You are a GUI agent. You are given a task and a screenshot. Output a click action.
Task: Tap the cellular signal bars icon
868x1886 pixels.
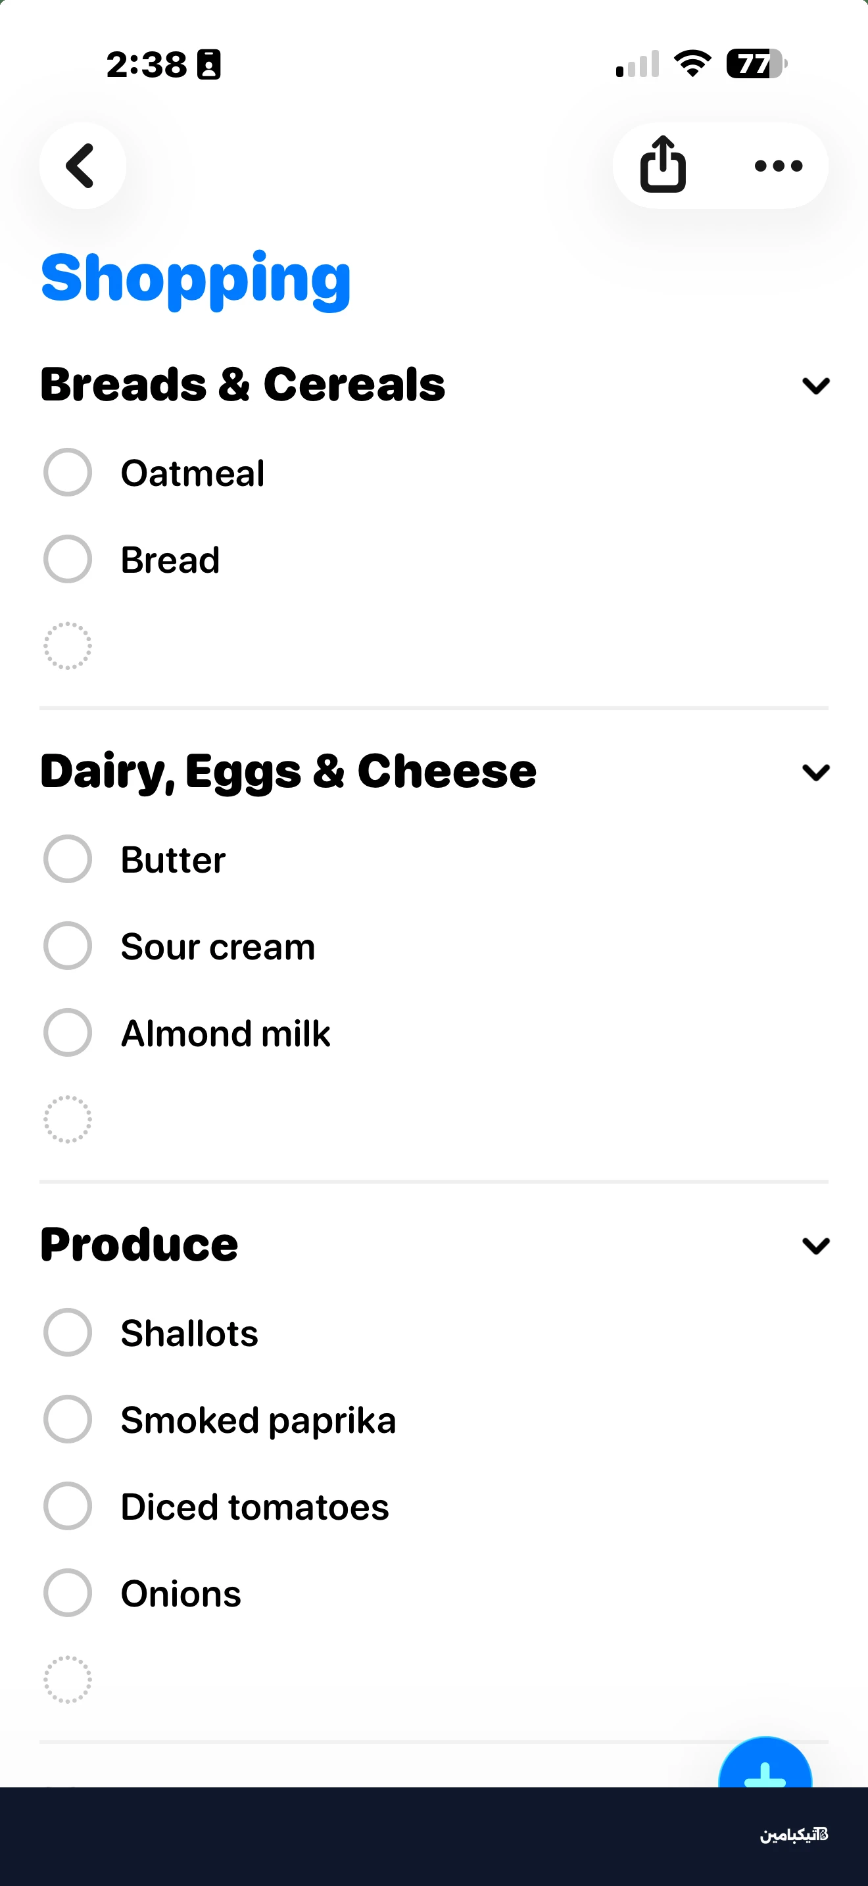(637, 64)
